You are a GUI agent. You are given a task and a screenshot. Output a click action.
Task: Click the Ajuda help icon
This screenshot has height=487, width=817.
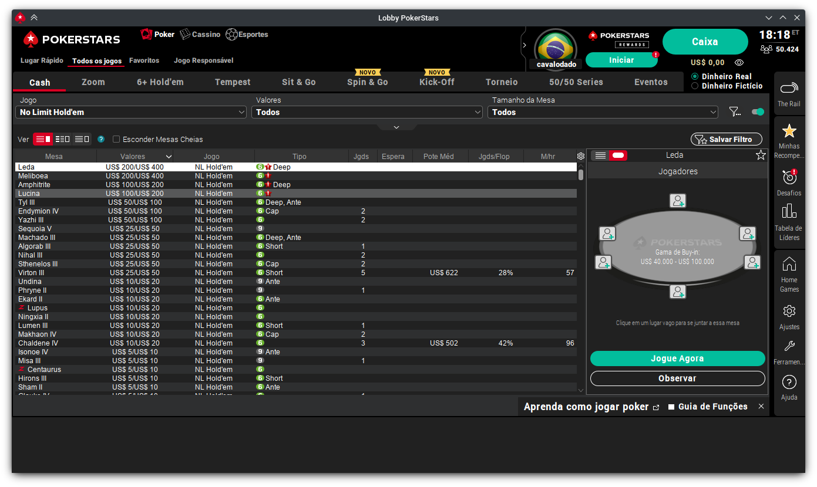point(789,382)
